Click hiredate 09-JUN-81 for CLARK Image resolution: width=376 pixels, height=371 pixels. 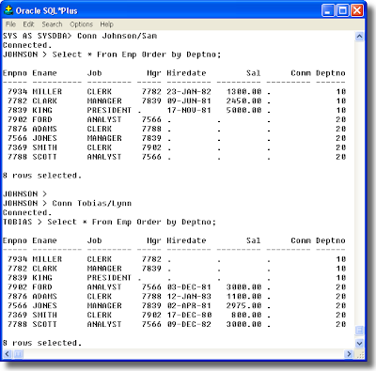click(x=189, y=100)
